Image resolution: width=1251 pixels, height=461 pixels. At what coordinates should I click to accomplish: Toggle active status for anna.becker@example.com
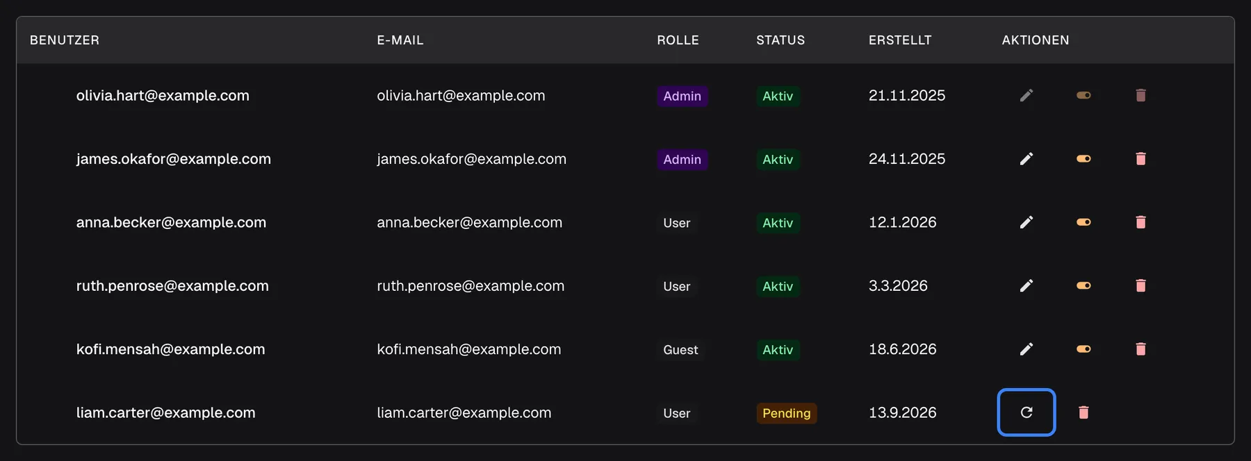tap(1084, 222)
